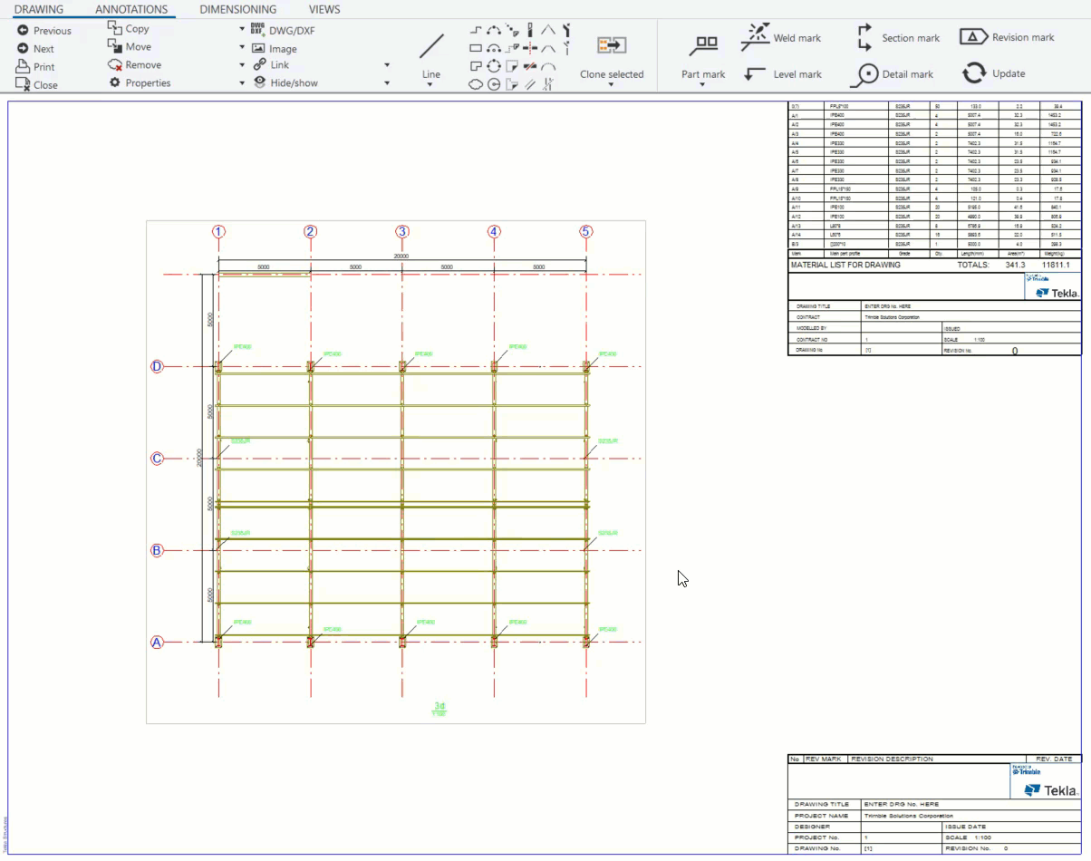
Task: Switch to the Dimensioning ribbon tab
Action: pyautogui.click(x=237, y=9)
